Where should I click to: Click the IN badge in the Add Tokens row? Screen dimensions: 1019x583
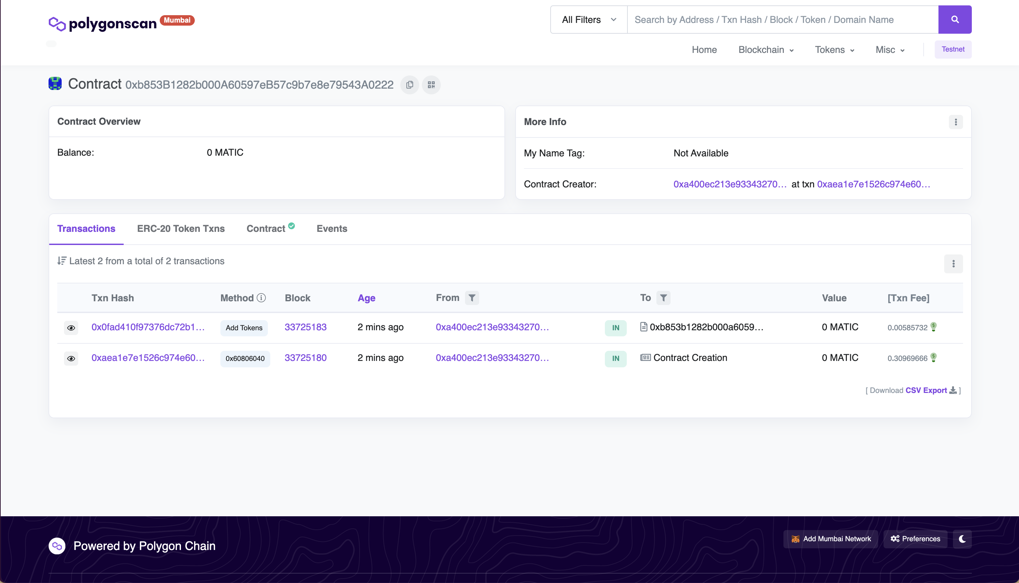[615, 328]
